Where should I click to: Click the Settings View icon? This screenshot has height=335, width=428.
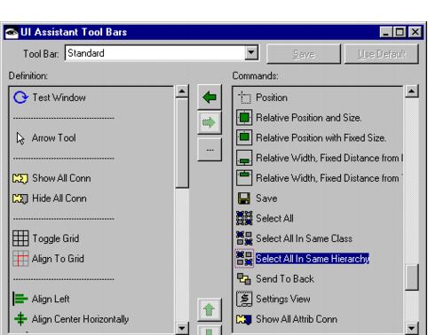[244, 299]
